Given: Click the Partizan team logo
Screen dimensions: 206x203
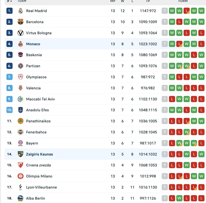Looking at the screenshot, I should 20,66.
